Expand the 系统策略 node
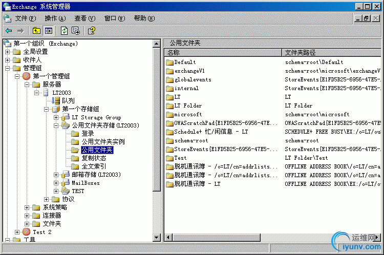 [27, 207]
